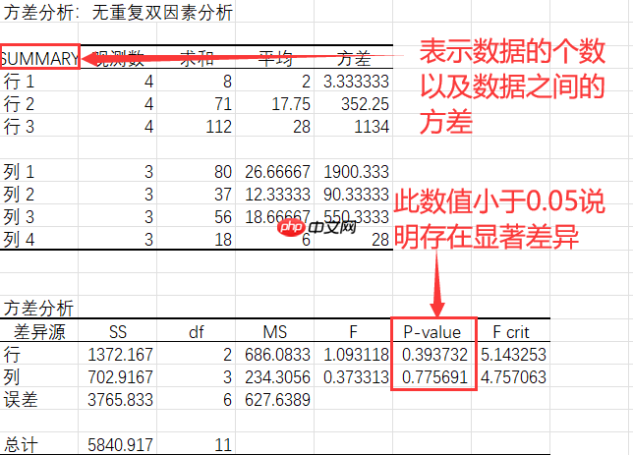Select the P-value column header

[432, 332]
